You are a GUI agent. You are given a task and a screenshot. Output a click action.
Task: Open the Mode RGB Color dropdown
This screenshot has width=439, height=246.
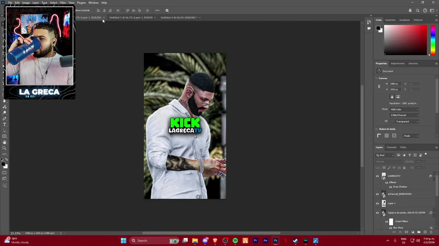[405, 109]
